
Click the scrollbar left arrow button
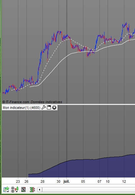tap(40, 190)
